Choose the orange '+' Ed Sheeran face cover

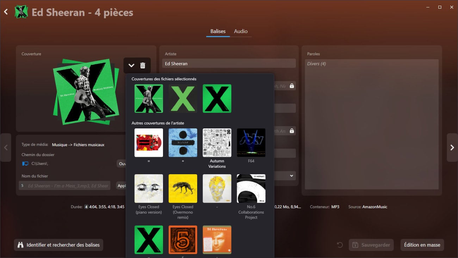click(x=217, y=240)
